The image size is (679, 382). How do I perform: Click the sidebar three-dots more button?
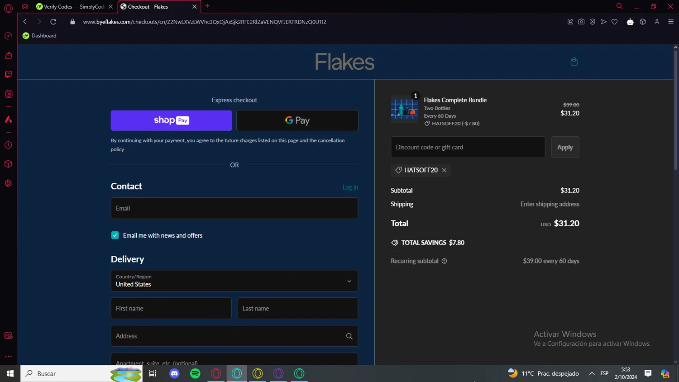coord(8,357)
